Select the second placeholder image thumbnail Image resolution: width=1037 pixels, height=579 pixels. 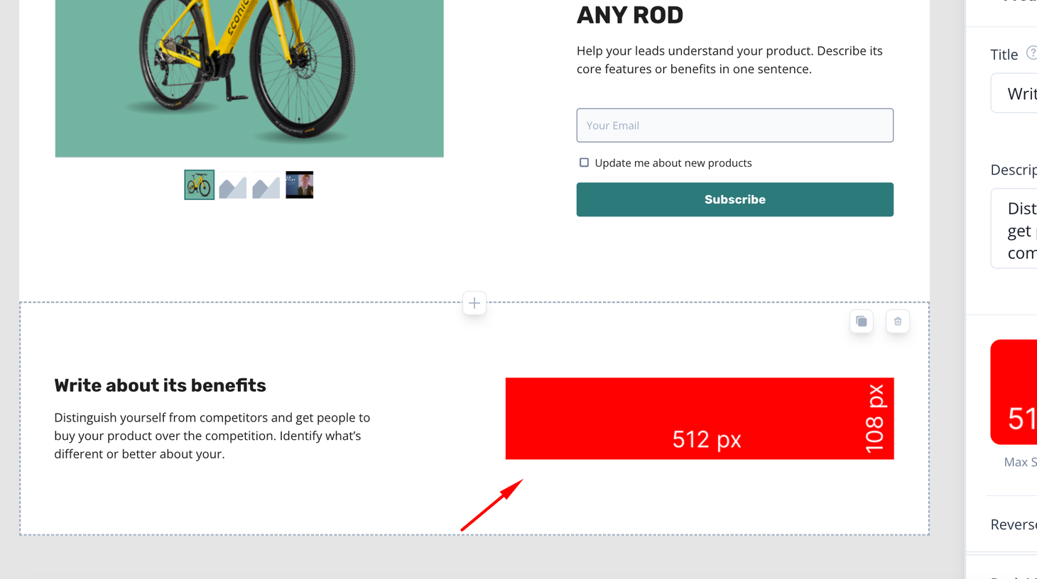point(232,185)
